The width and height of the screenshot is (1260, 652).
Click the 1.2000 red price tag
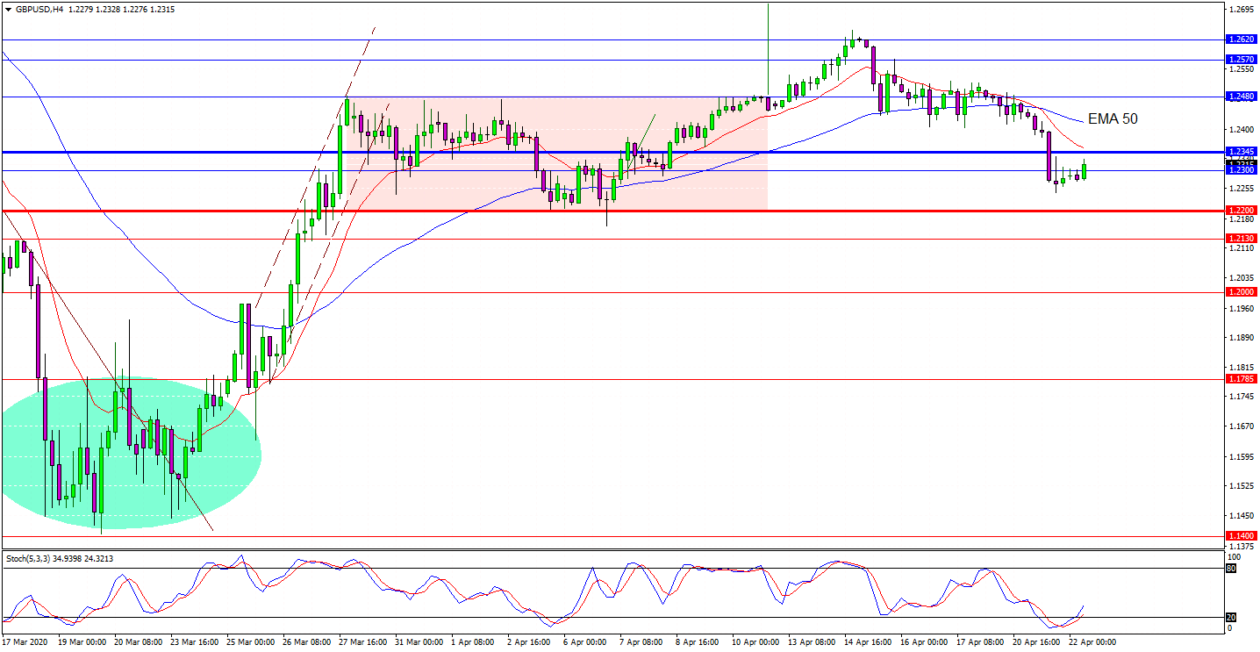pyautogui.click(x=1242, y=292)
